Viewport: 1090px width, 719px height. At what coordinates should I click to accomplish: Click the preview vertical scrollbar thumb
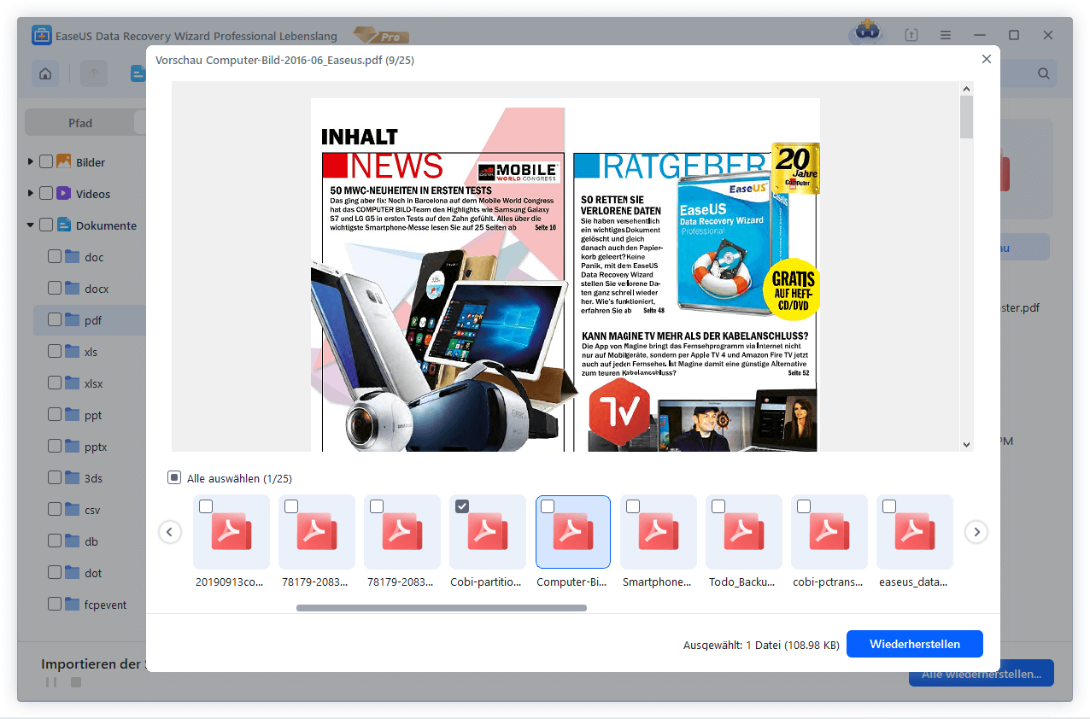[967, 117]
